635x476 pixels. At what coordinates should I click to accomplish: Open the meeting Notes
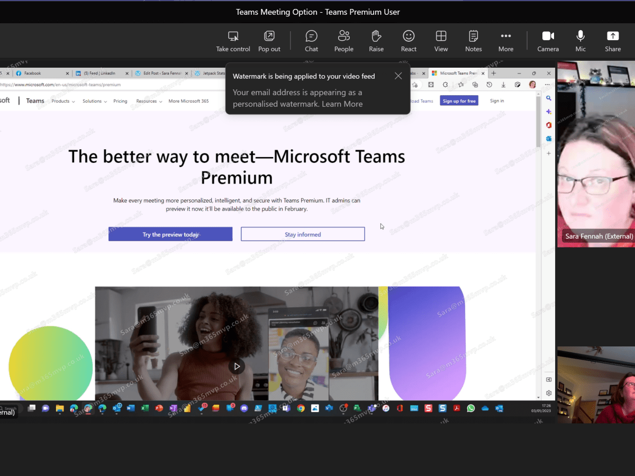[473, 37]
